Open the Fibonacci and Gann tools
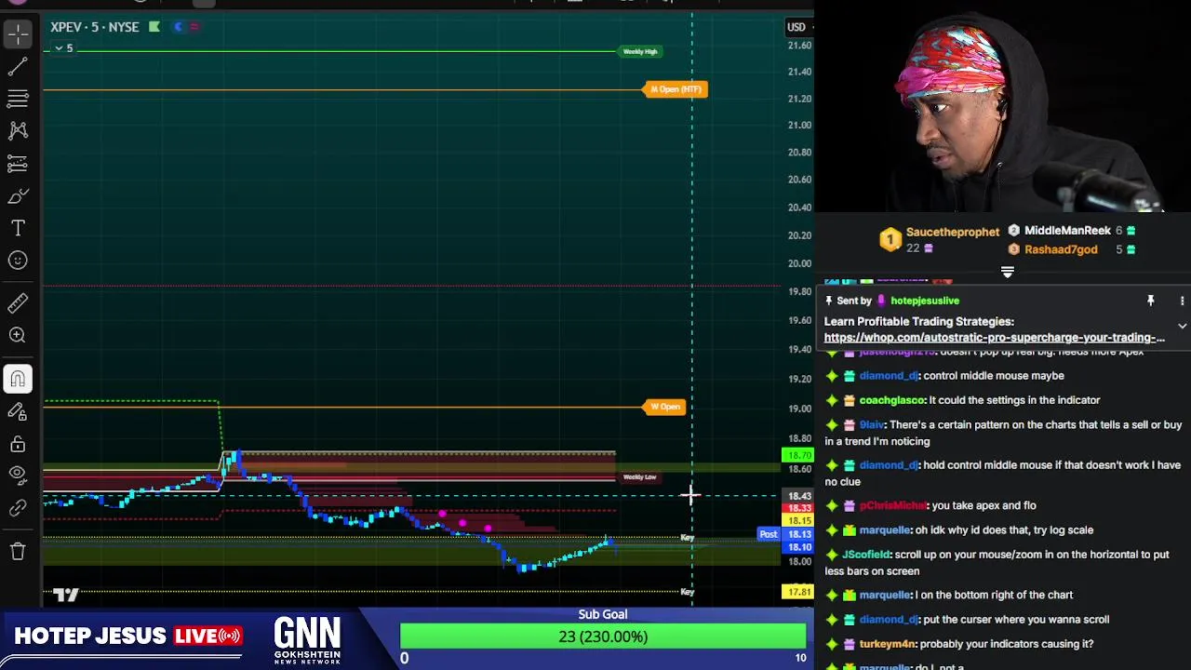Image resolution: width=1191 pixels, height=670 pixels. pyautogui.click(x=18, y=99)
